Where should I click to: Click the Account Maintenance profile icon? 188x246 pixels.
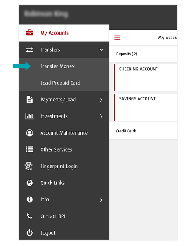(x=29, y=133)
